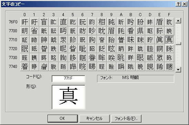Select character 県 at code 770C
Image resolution: width=189 pixels, height=125 pixels.
140,31
